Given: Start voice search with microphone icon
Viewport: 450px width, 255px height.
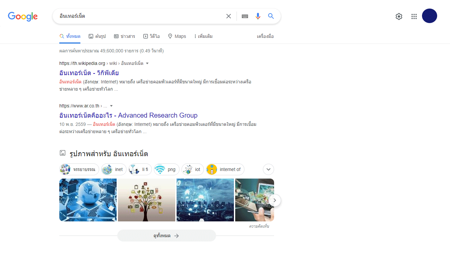Looking at the screenshot, I should click(258, 16).
